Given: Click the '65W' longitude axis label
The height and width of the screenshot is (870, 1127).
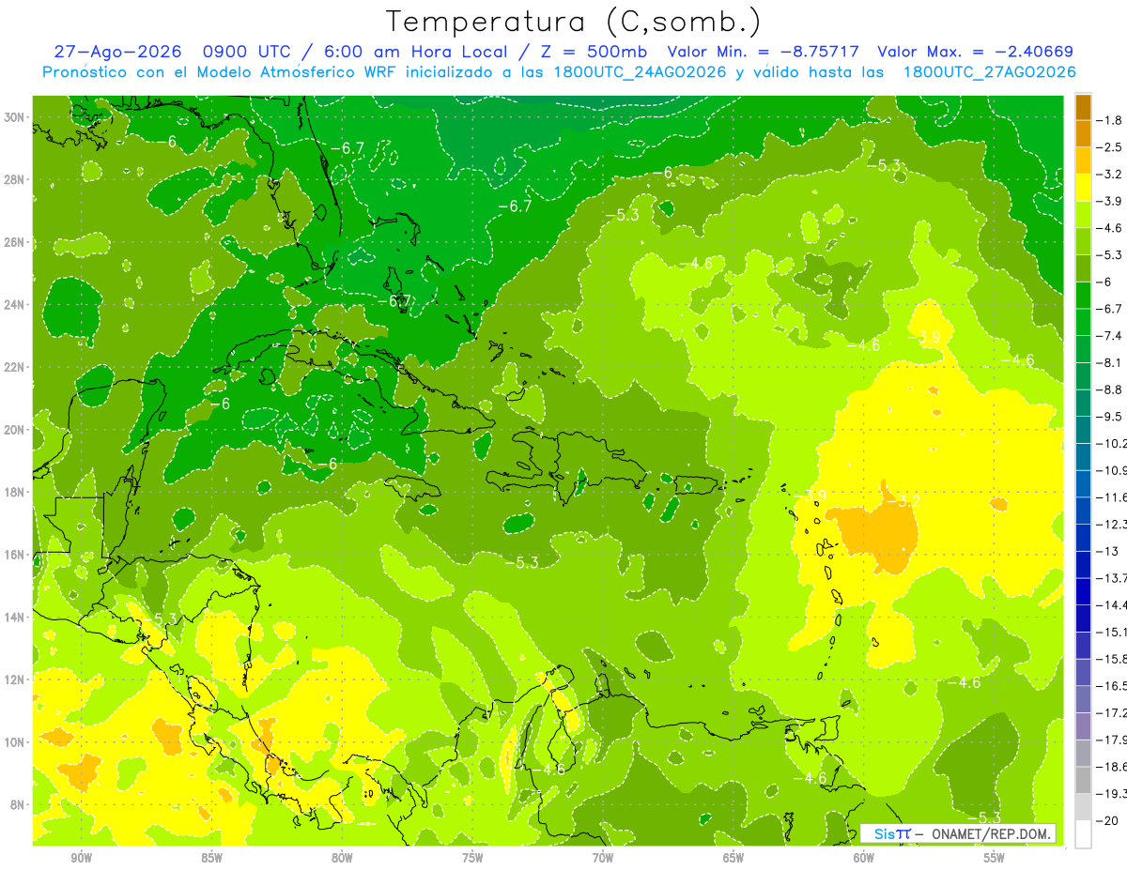Looking at the screenshot, I should click(x=733, y=858).
